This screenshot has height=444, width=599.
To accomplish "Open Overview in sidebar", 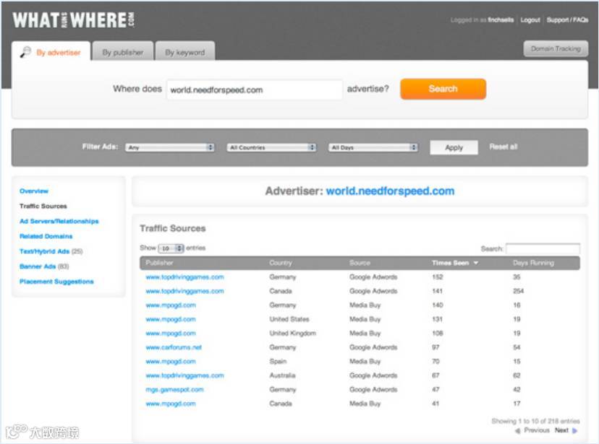I will [x=34, y=191].
